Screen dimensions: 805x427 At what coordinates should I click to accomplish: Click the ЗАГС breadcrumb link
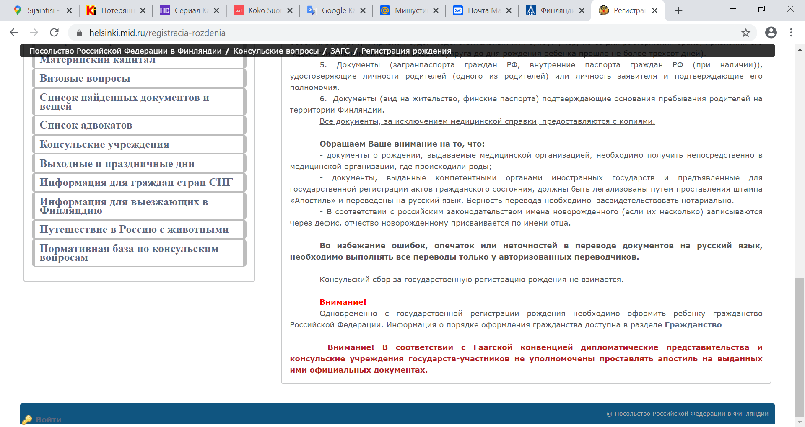coord(340,51)
